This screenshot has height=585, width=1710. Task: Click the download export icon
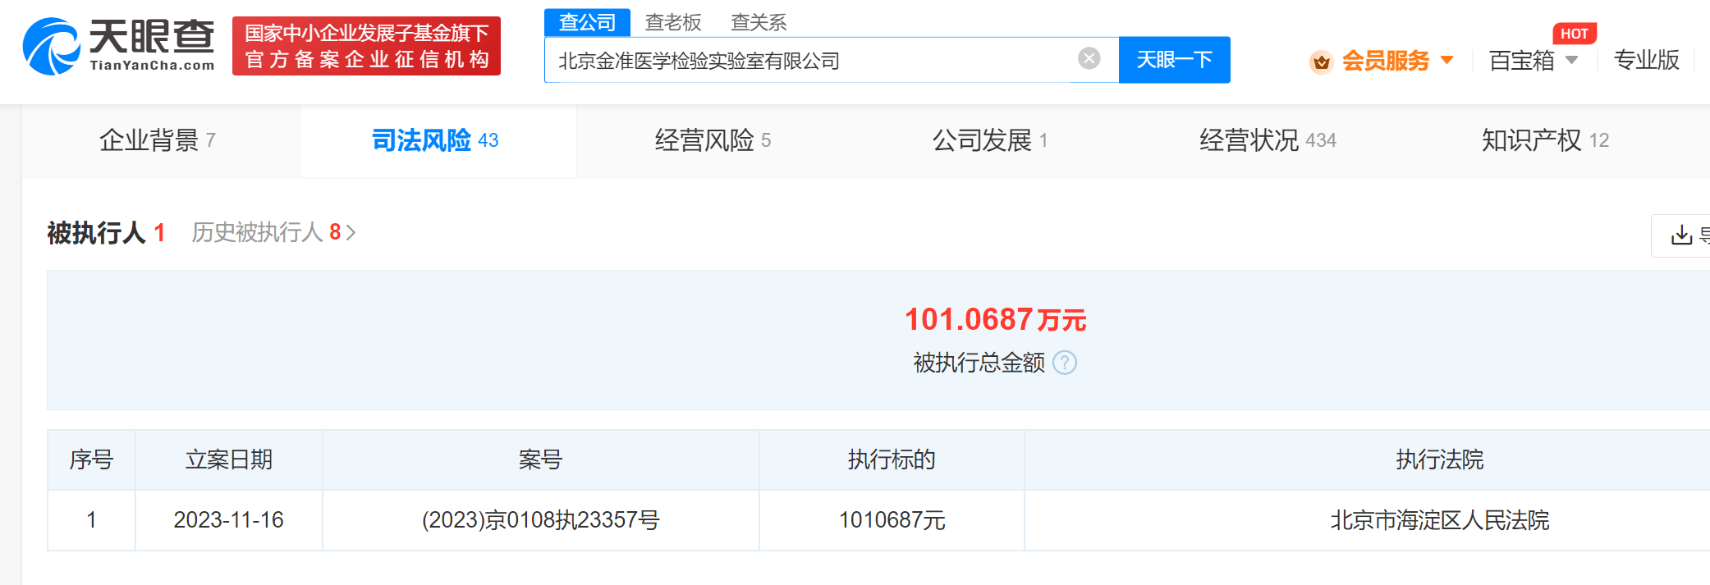1681,235
